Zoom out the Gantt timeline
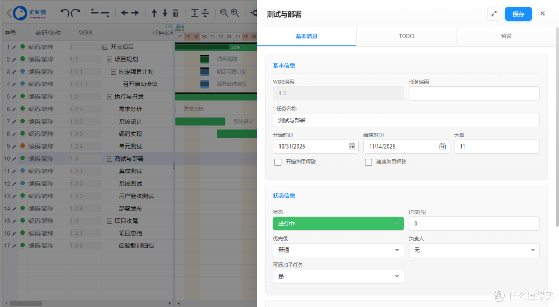The height and width of the screenshot is (307, 559). [x=224, y=13]
